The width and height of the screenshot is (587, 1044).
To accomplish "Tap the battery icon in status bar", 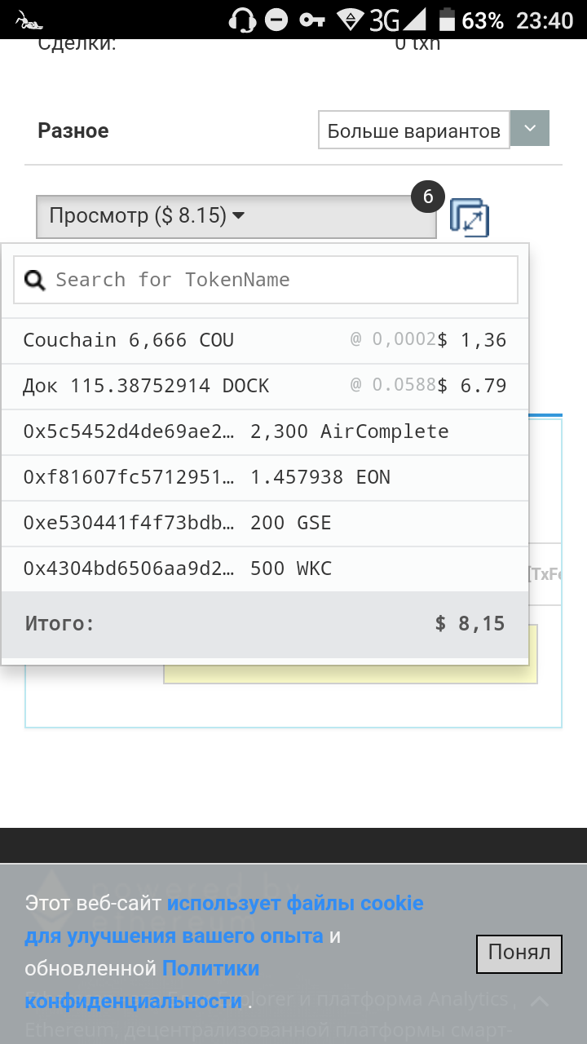I will point(447,20).
